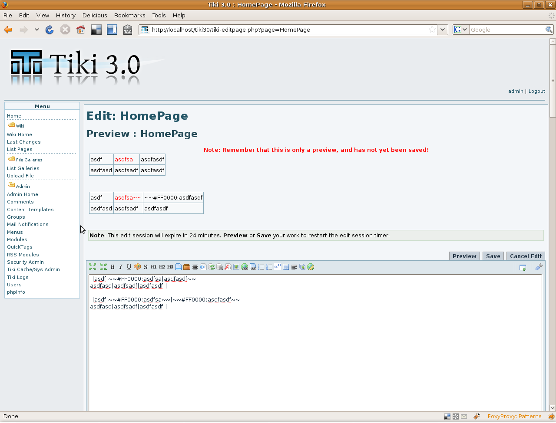556x423 pixels.
Task: Open the Last Changes link
Action: tap(24, 142)
